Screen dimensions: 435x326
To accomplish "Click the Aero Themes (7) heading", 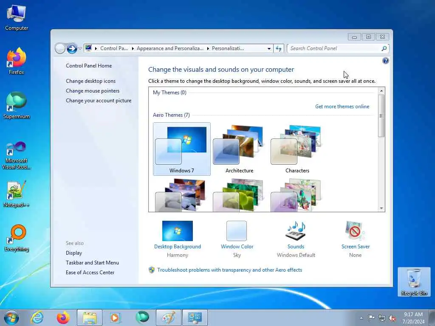I will click(x=171, y=115).
